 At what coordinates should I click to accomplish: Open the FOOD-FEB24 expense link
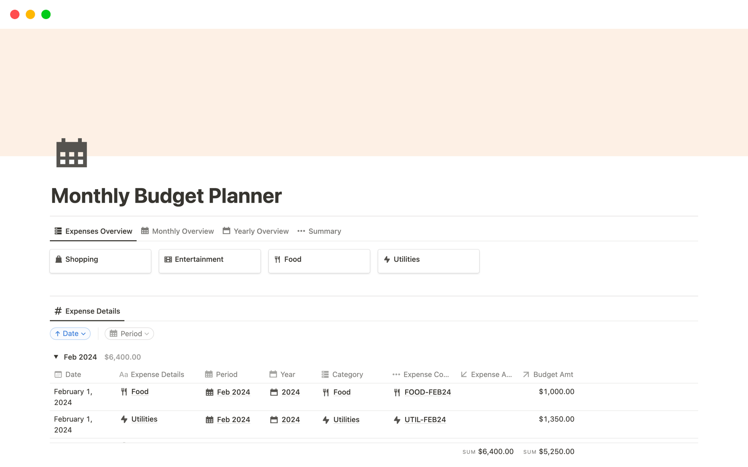click(427, 392)
